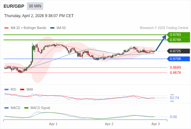Screen dimensions: 191x129
Task: Click the 'MA 50' legend label
Action: pos(61,28)
